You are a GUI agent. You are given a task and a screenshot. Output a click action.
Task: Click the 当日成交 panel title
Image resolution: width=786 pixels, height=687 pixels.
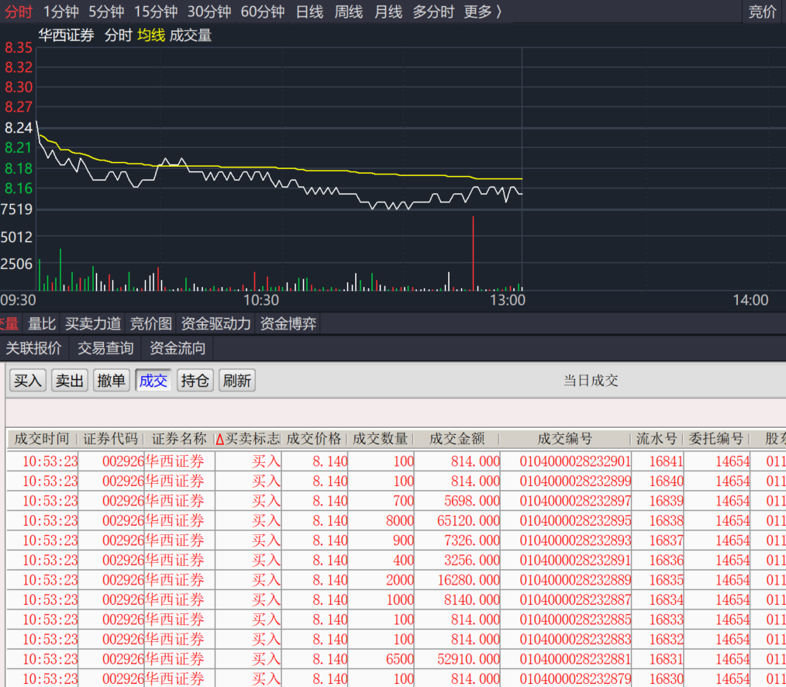[x=591, y=380]
